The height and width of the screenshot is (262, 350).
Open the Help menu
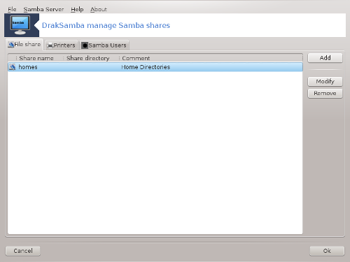coord(77,9)
